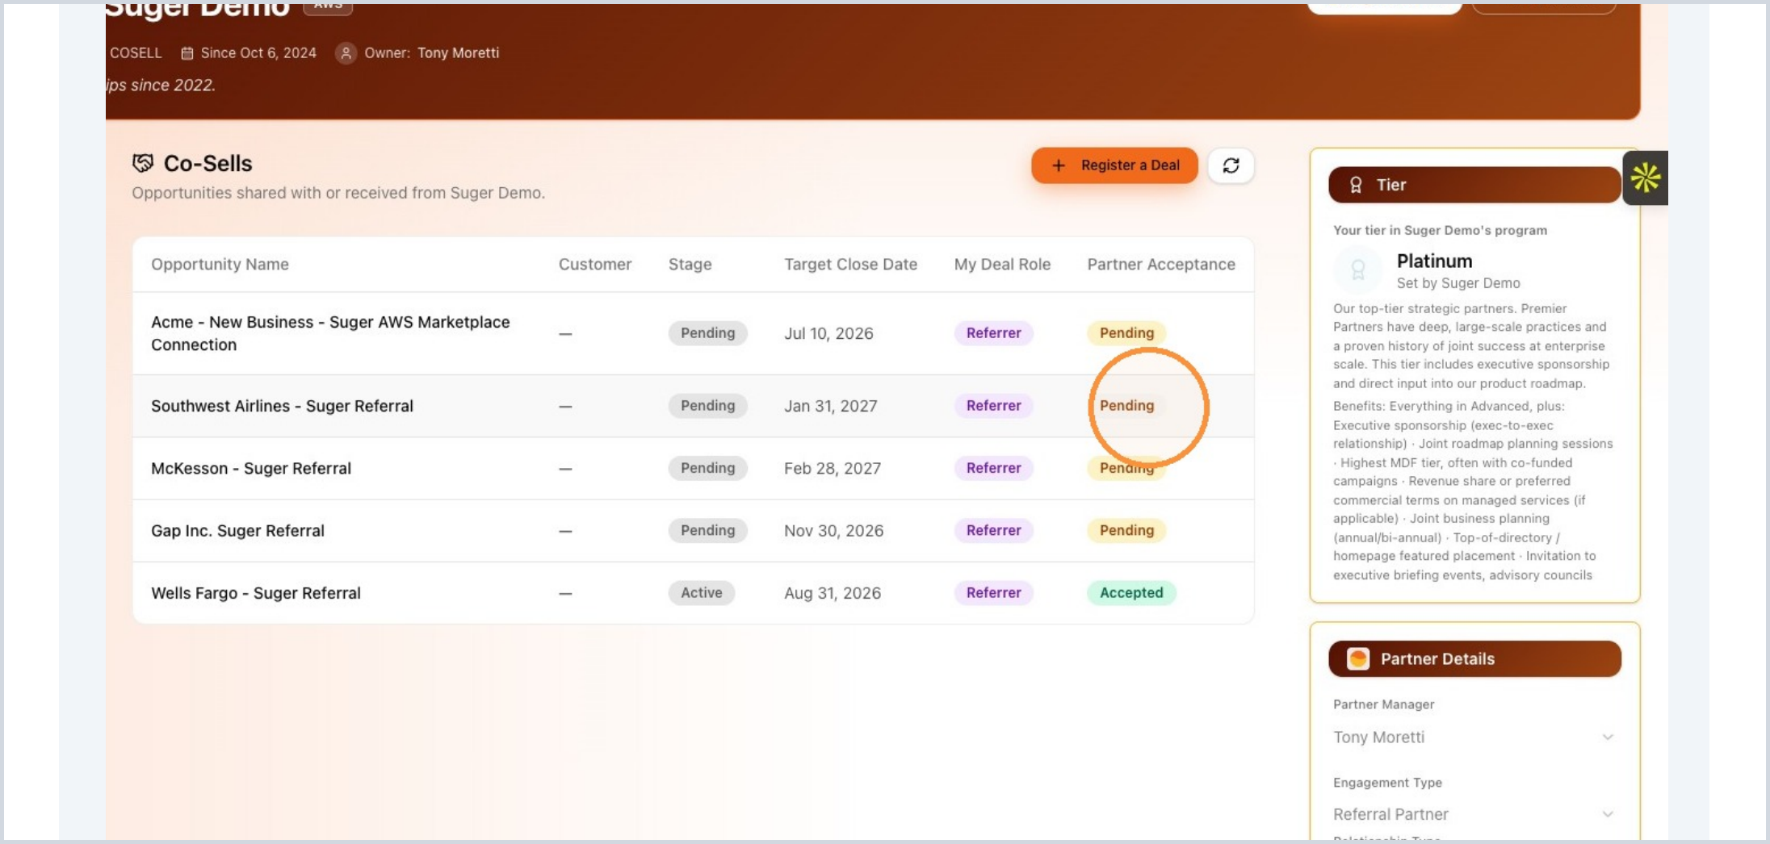This screenshot has height=844, width=1770.
Task: Click the My Deal Role column header
Action: pyautogui.click(x=1002, y=264)
